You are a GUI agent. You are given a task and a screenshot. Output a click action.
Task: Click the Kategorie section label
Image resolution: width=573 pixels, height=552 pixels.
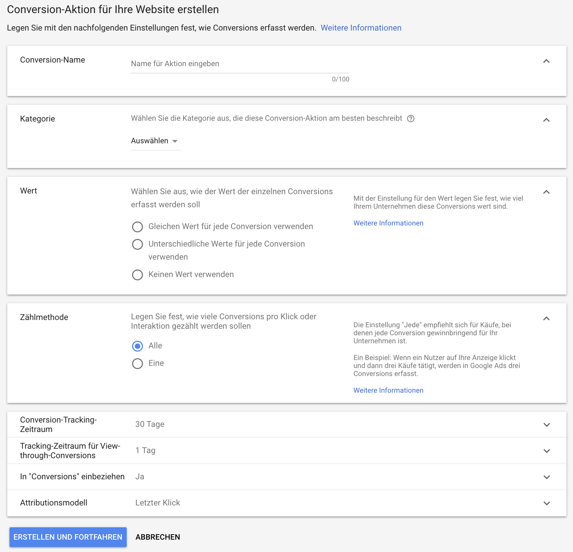point(37,119)
